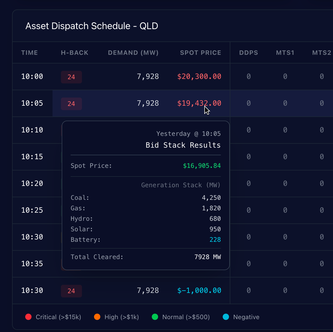Viewport: 333px width, 332px height.
Task: Select the negative $-1,000.00 spot price
Action: (199, 291)
